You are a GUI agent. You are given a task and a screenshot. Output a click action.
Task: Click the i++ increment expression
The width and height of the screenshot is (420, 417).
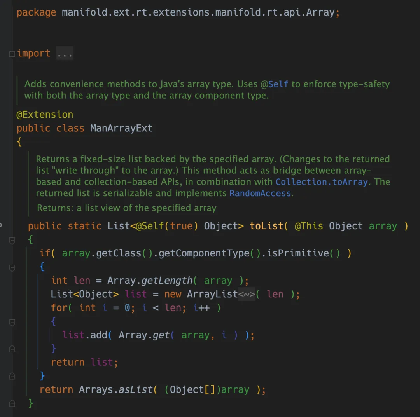click(x=201, y=308)
